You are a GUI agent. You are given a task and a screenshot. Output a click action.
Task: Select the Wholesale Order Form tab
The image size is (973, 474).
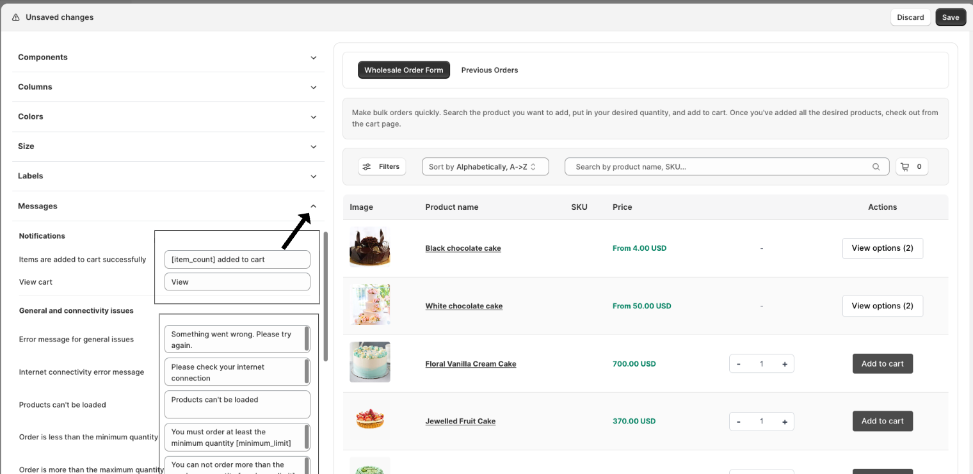click(403, 70)
